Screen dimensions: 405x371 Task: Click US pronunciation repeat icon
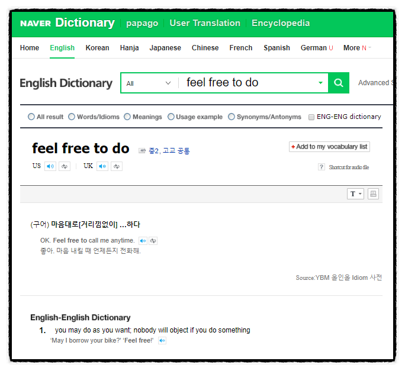(x=65, y=166)
